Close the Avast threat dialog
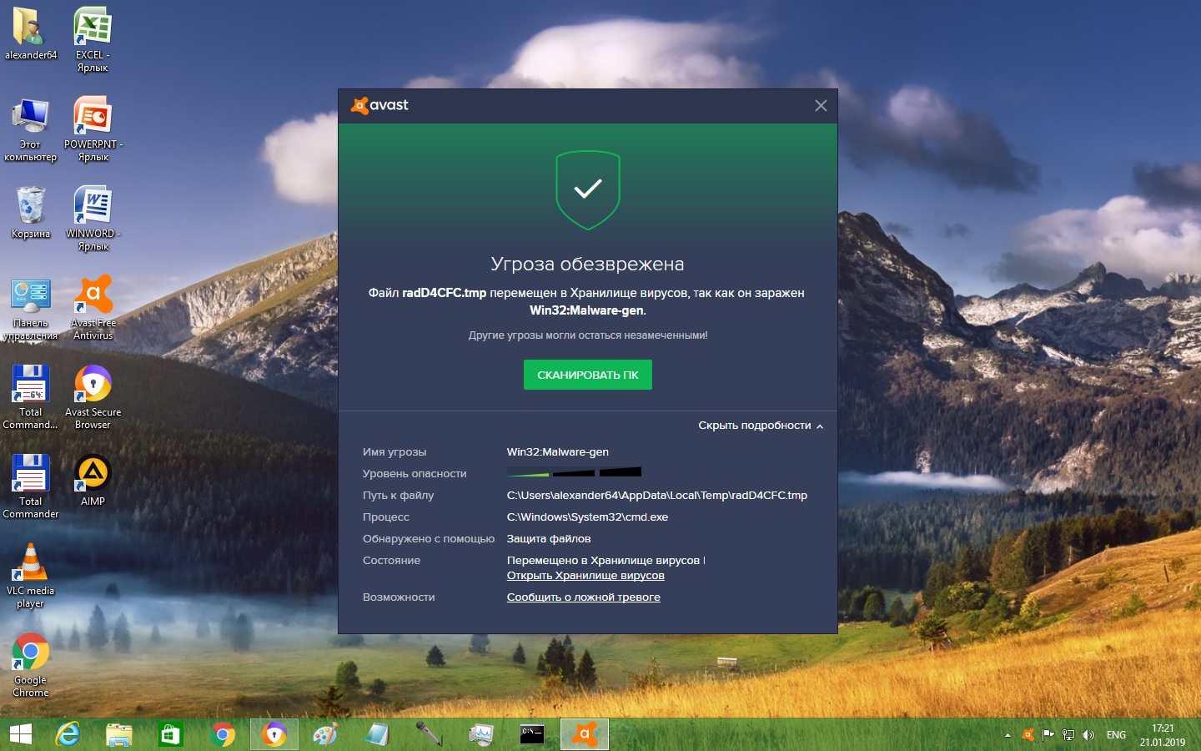Image resolution: width=1201 pixels, height=751 pixels. [821, 105]
